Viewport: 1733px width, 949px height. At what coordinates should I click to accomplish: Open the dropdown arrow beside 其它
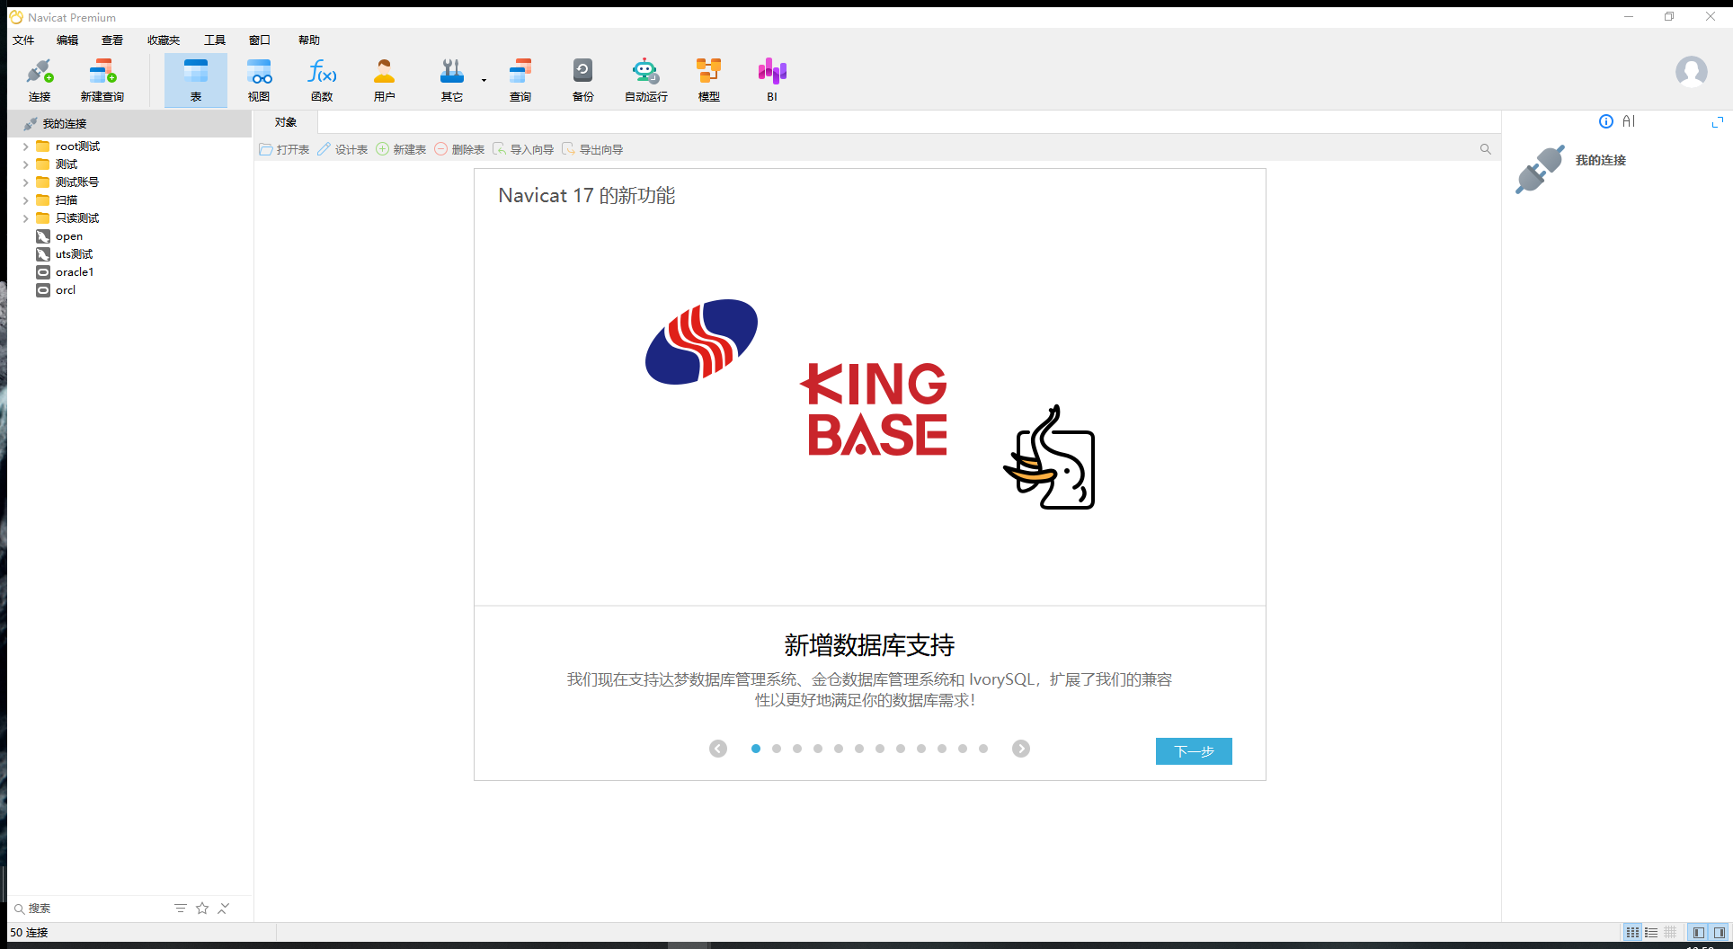pos(484,80)
